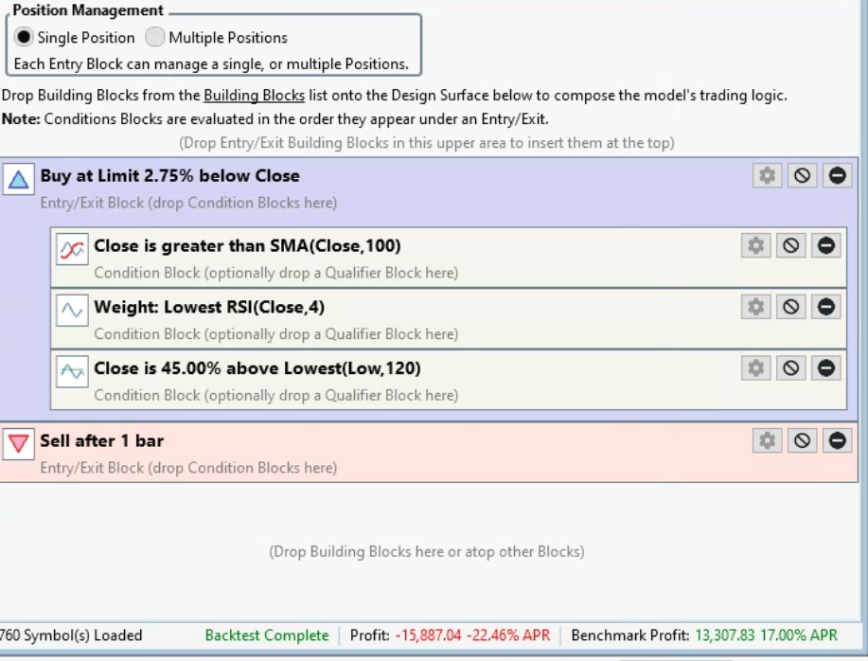Delete the Close greater than SMA condition
Screen dimensions: 868x661
pyautogui.click(x=825, y=245)
